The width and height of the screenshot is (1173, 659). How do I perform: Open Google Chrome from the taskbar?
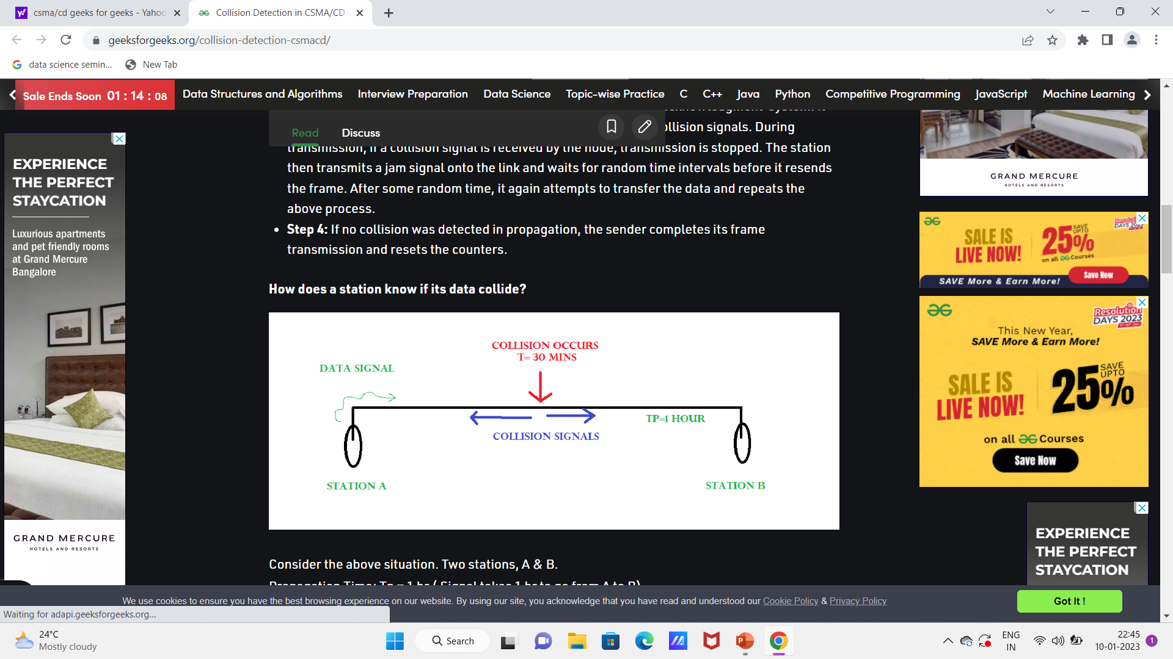pyautogui.click(x=778, y=641)
